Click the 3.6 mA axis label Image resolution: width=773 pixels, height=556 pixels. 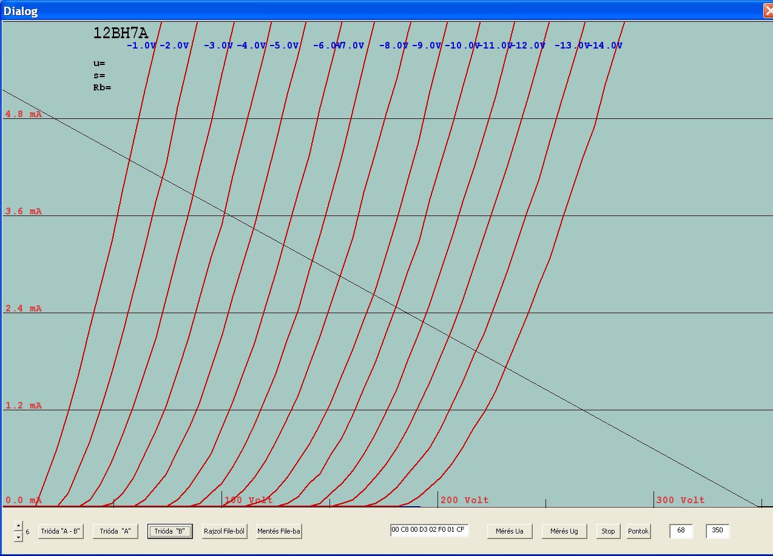click(24, 211)
